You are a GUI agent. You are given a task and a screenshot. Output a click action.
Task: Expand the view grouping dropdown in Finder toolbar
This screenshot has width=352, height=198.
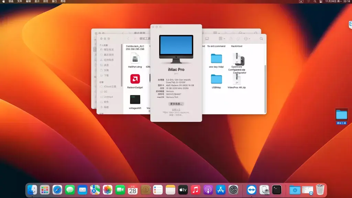click(x=222, y=38)
